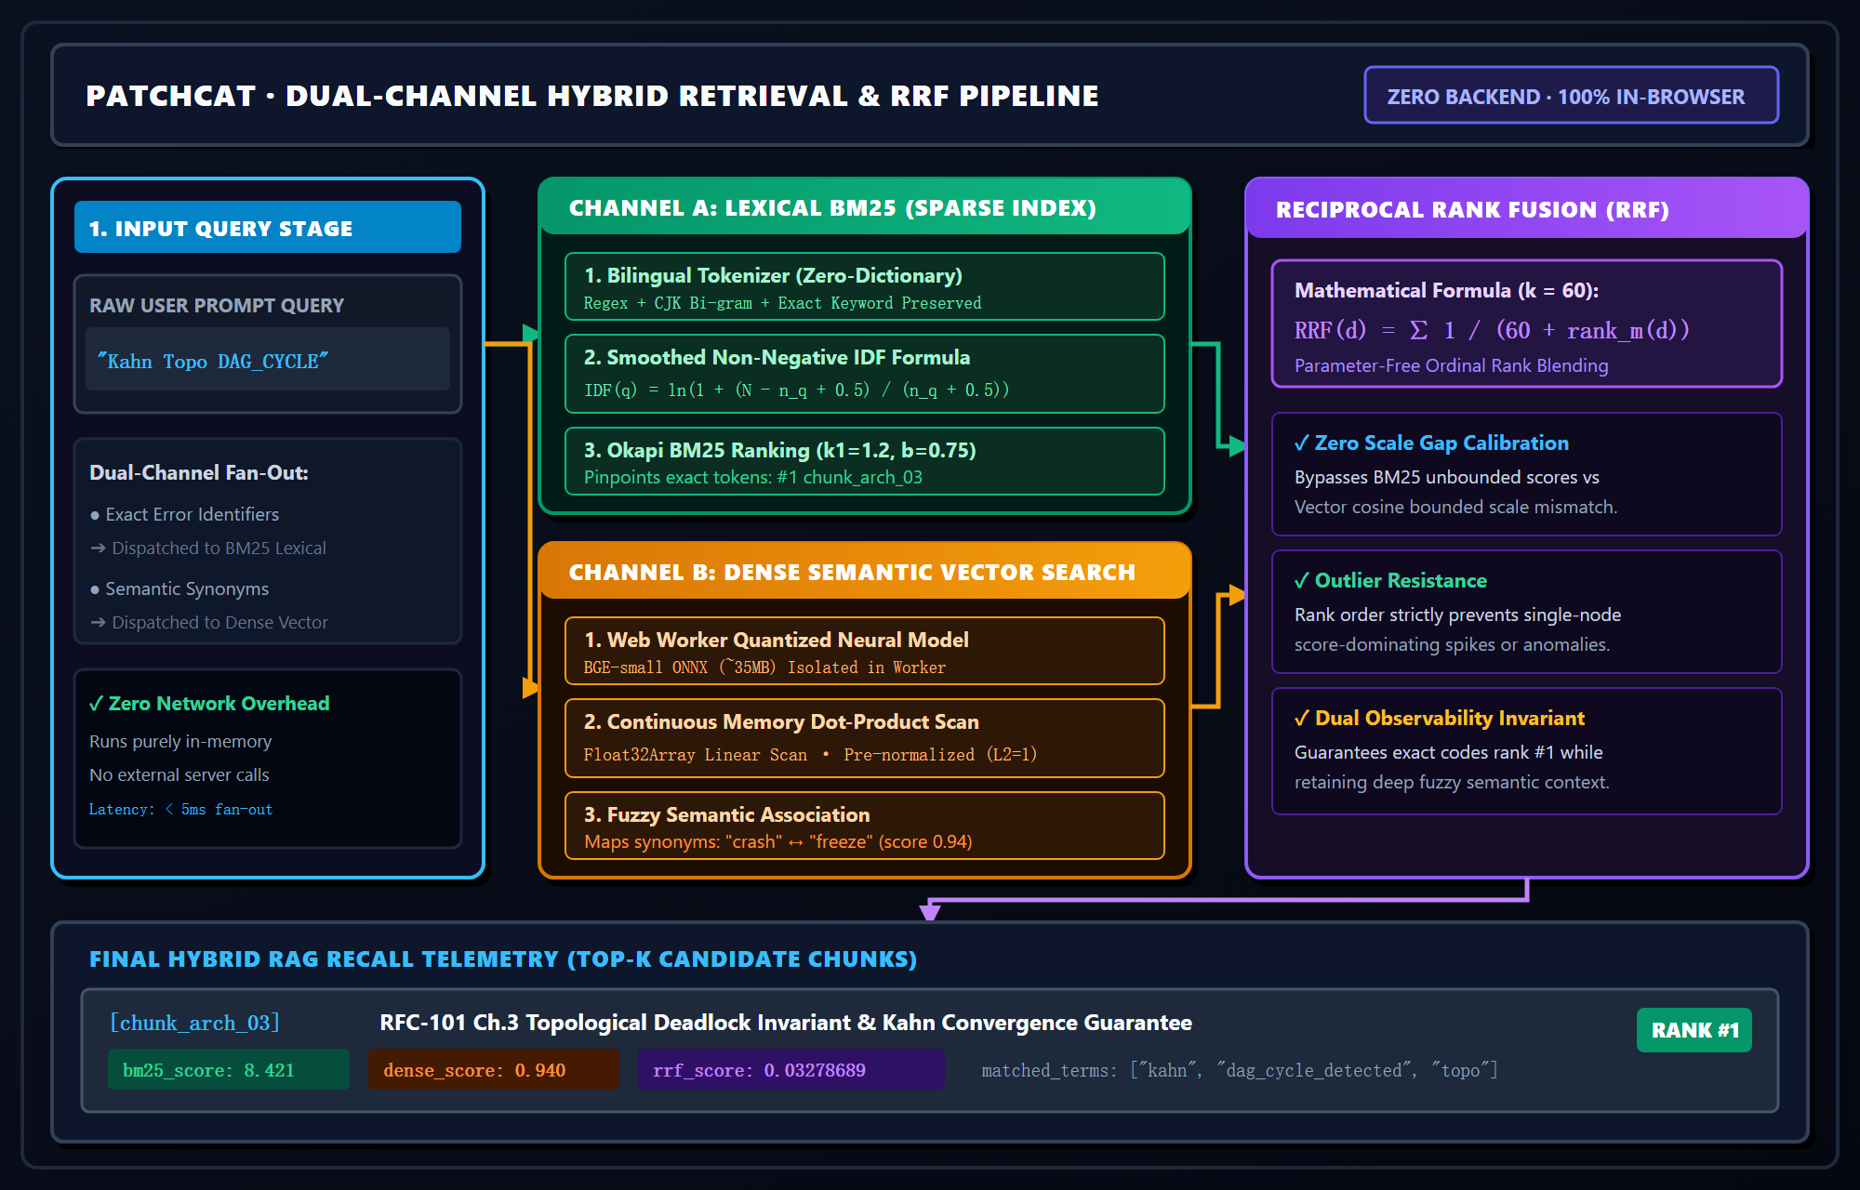Click the Bilingual Tokenizer (Zero-Dictionary) card
This screenshot has width=1860, height=1190.
coord(865,287)
